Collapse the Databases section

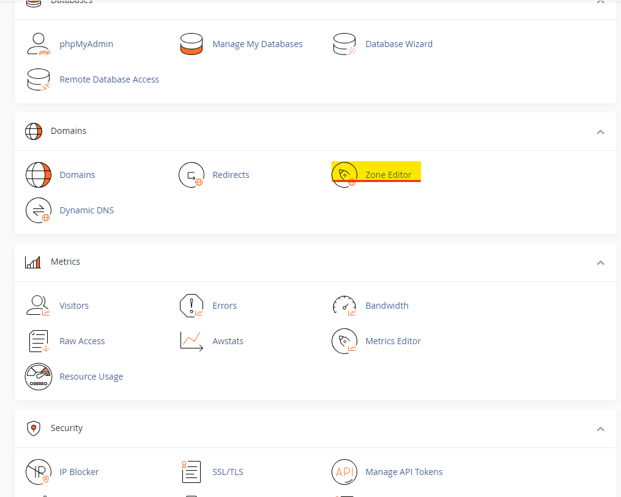pyautogui.click(x=600, y=2)
